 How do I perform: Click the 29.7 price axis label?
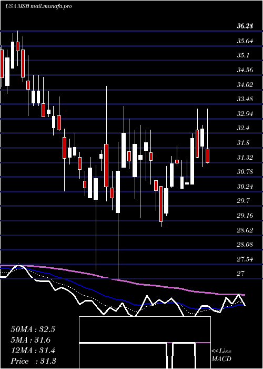click(x=243, y=201)
